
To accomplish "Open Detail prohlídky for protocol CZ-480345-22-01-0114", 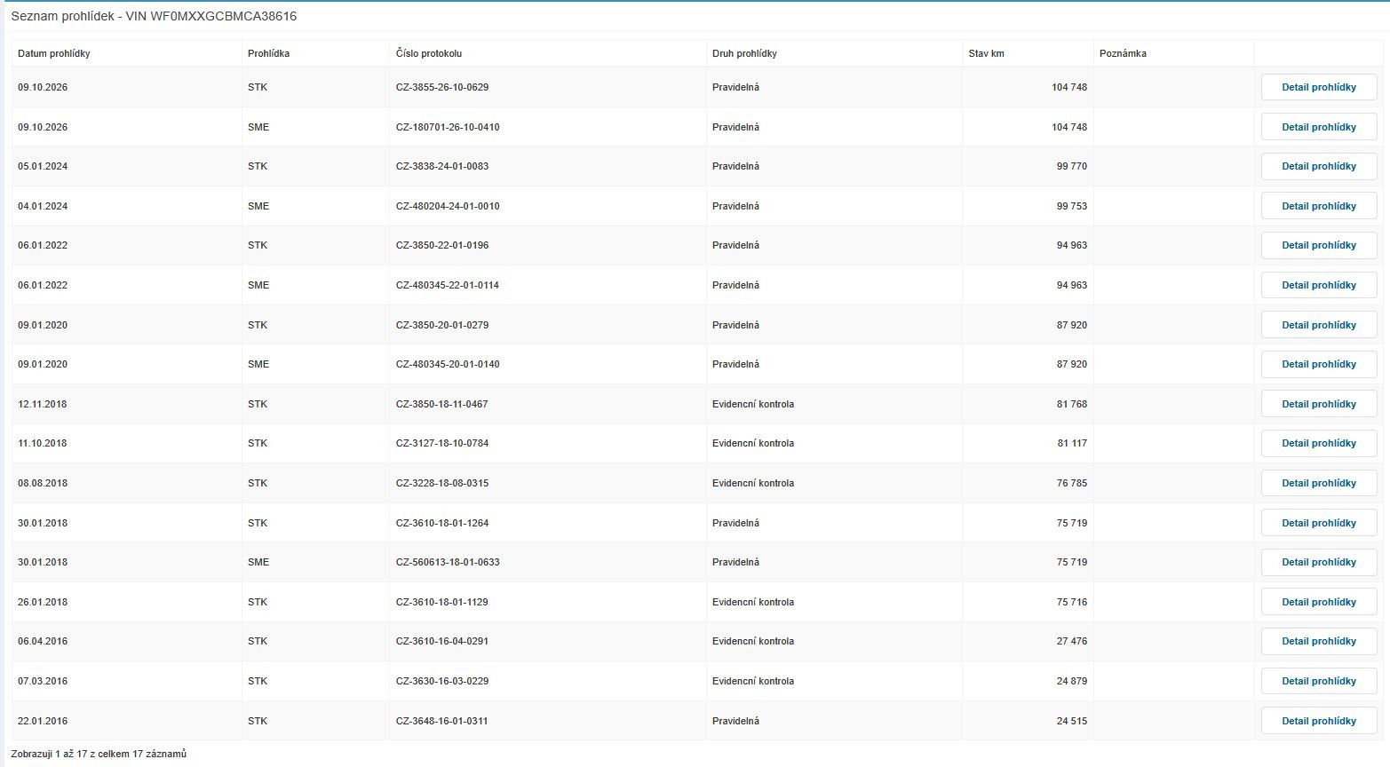I will pyautogui.click(x=1319, y=285).
